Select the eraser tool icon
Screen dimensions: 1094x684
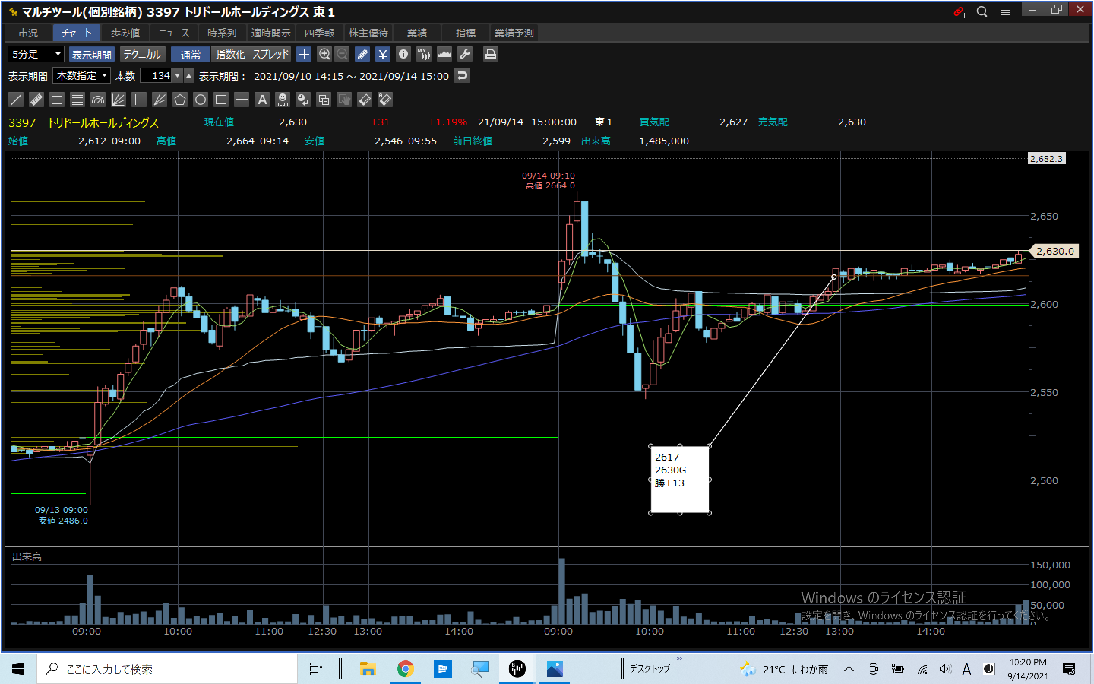pos(364,100)
